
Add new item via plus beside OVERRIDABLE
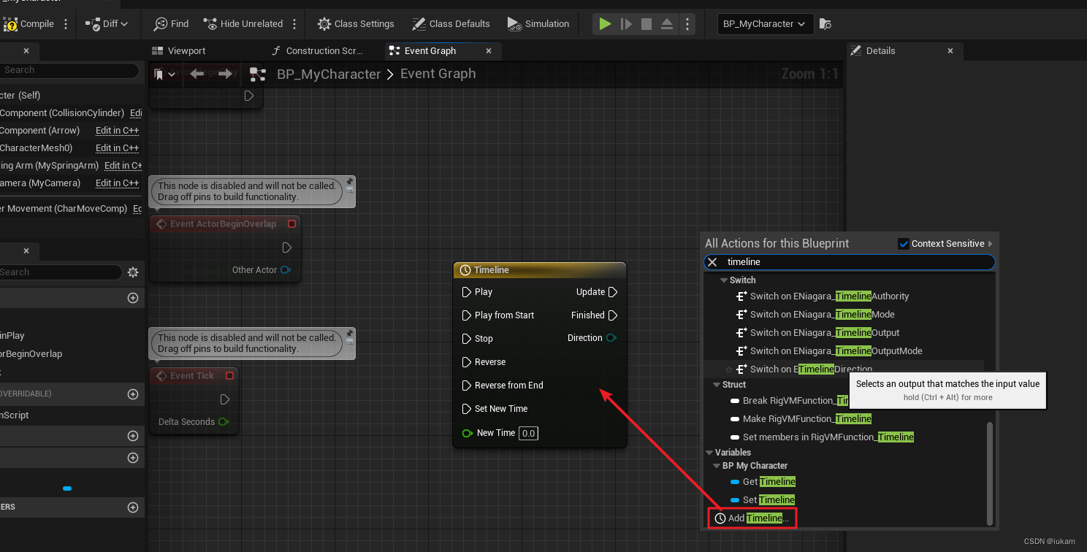pyautogui.click(x=133, y=394)
